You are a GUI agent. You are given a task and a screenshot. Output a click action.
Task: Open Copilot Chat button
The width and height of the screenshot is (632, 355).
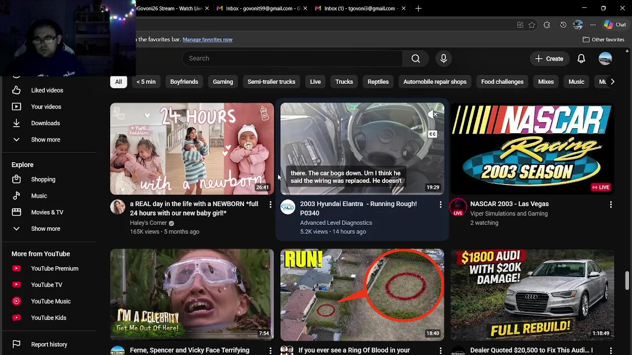[615, 25]
